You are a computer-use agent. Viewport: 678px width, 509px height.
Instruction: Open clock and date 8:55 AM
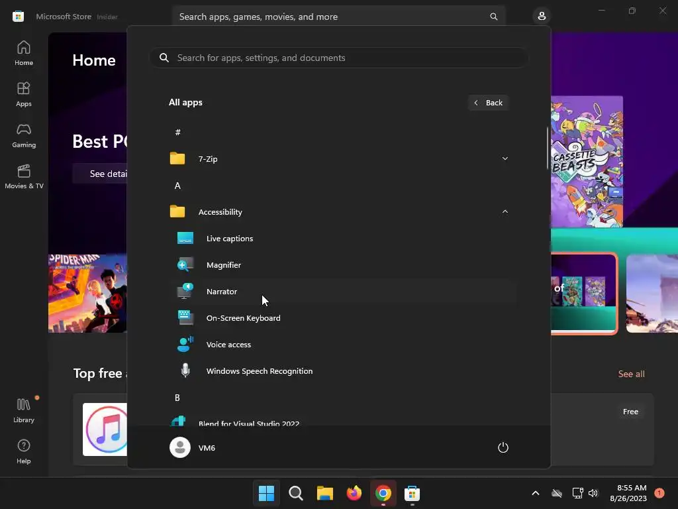628,493
